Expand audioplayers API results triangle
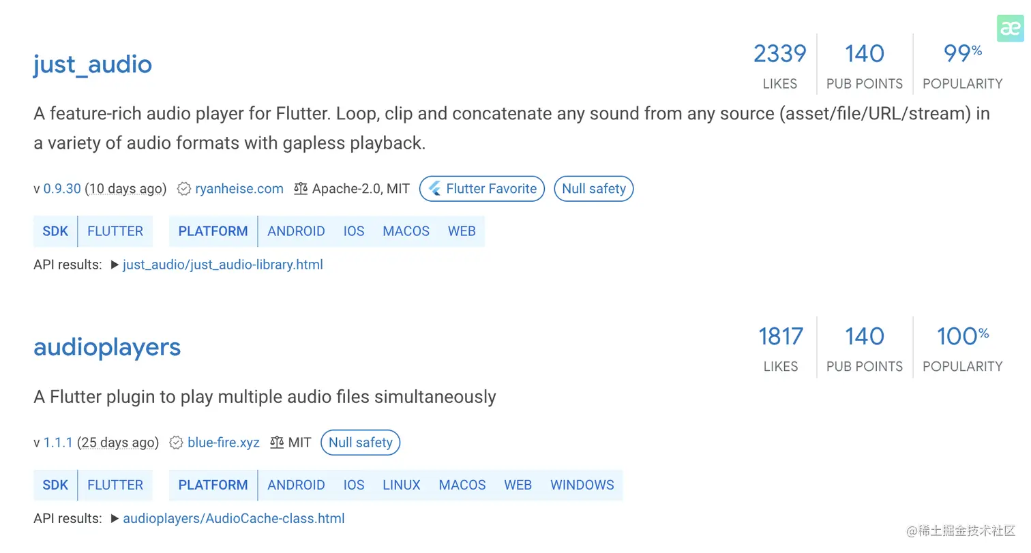 [115, 518]
